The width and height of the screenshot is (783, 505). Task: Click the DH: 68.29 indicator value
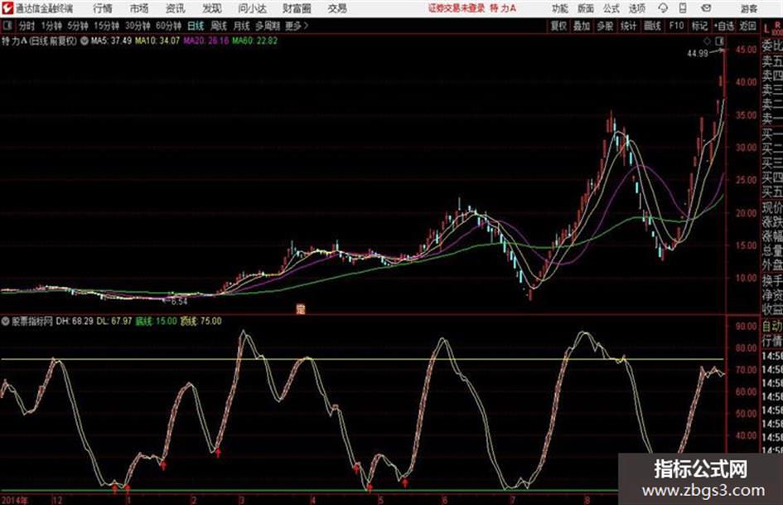[75, 322]
